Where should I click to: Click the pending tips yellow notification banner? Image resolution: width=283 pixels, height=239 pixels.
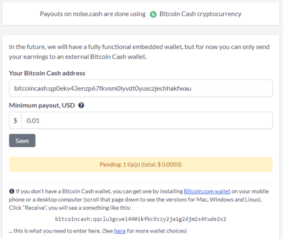[141, 165]
